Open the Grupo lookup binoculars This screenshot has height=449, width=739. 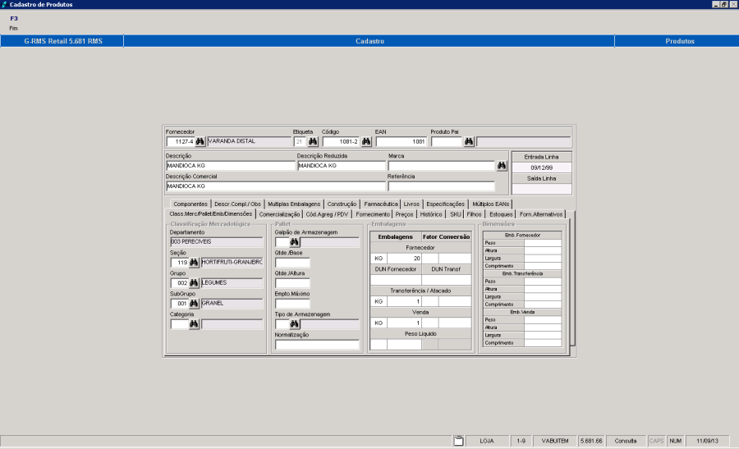[195, 283]
